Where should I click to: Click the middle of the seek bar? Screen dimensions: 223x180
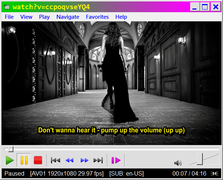(x=111, y=149)
